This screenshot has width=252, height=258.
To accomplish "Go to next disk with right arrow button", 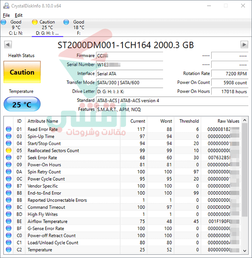I will click(244, 44).
